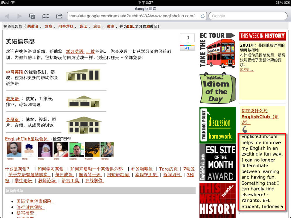Open the 在线学位 link

coord(94,181)
